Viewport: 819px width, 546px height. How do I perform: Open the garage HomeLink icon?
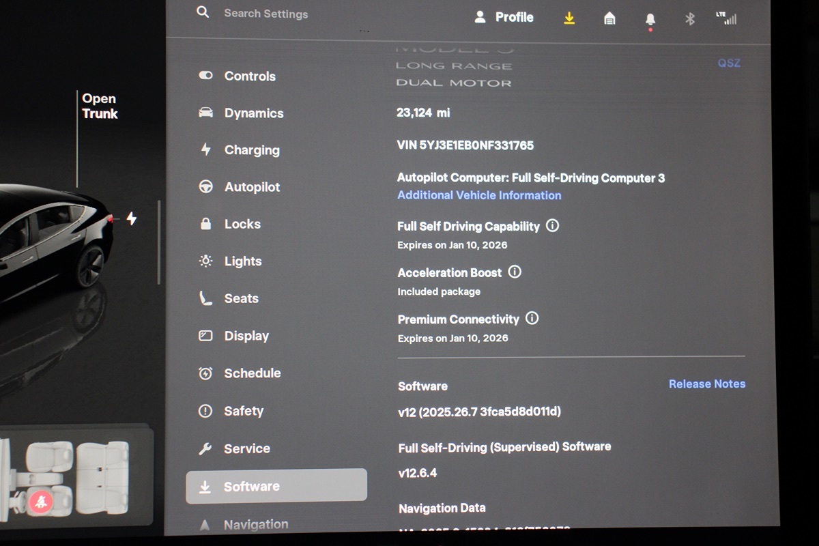(x=609, y=18)
